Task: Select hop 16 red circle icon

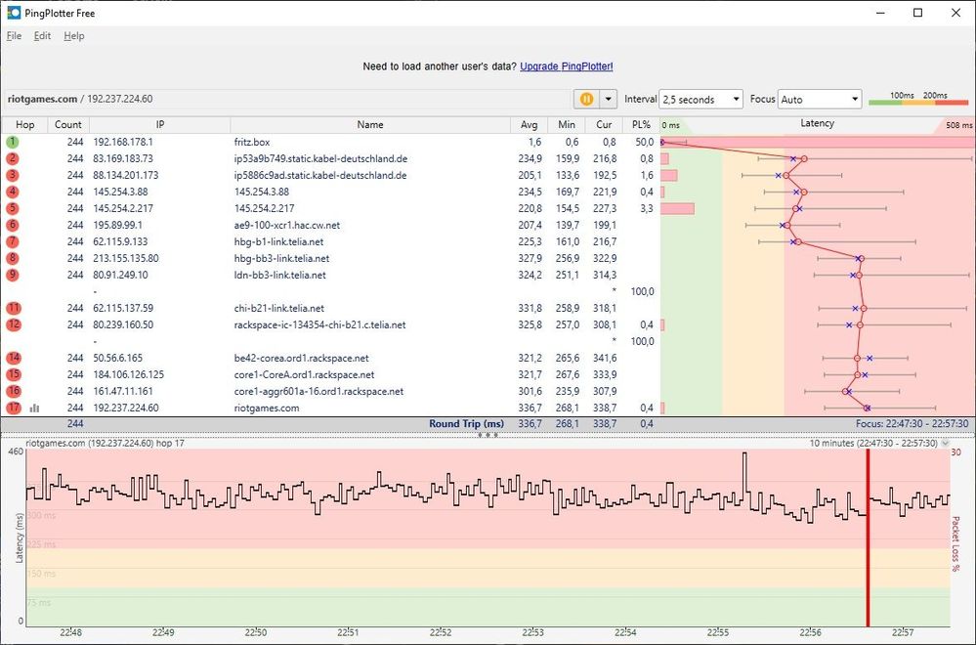Action: (x=13, y=391)
